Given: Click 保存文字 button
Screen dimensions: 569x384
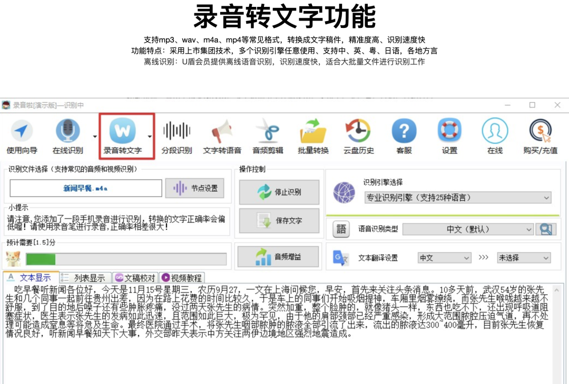Looking at the screenshot, I should [x=279, y=220].
